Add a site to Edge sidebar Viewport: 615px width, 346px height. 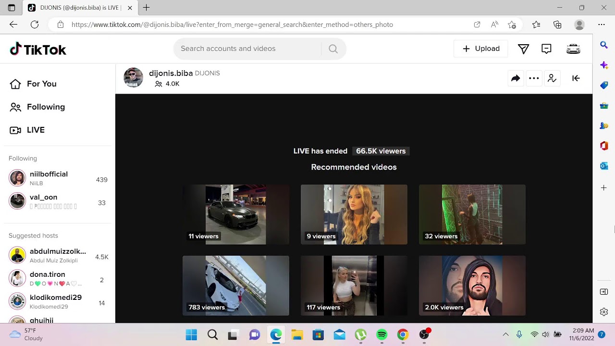coord(604,188)
